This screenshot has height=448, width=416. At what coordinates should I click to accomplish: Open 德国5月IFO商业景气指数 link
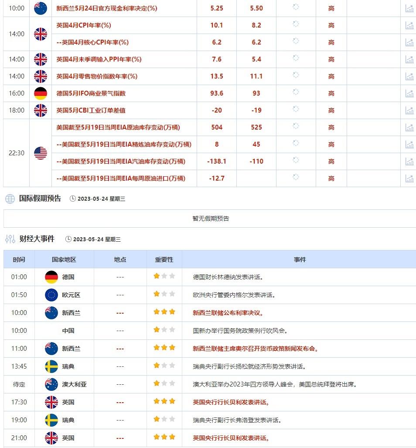pos(91,93)
